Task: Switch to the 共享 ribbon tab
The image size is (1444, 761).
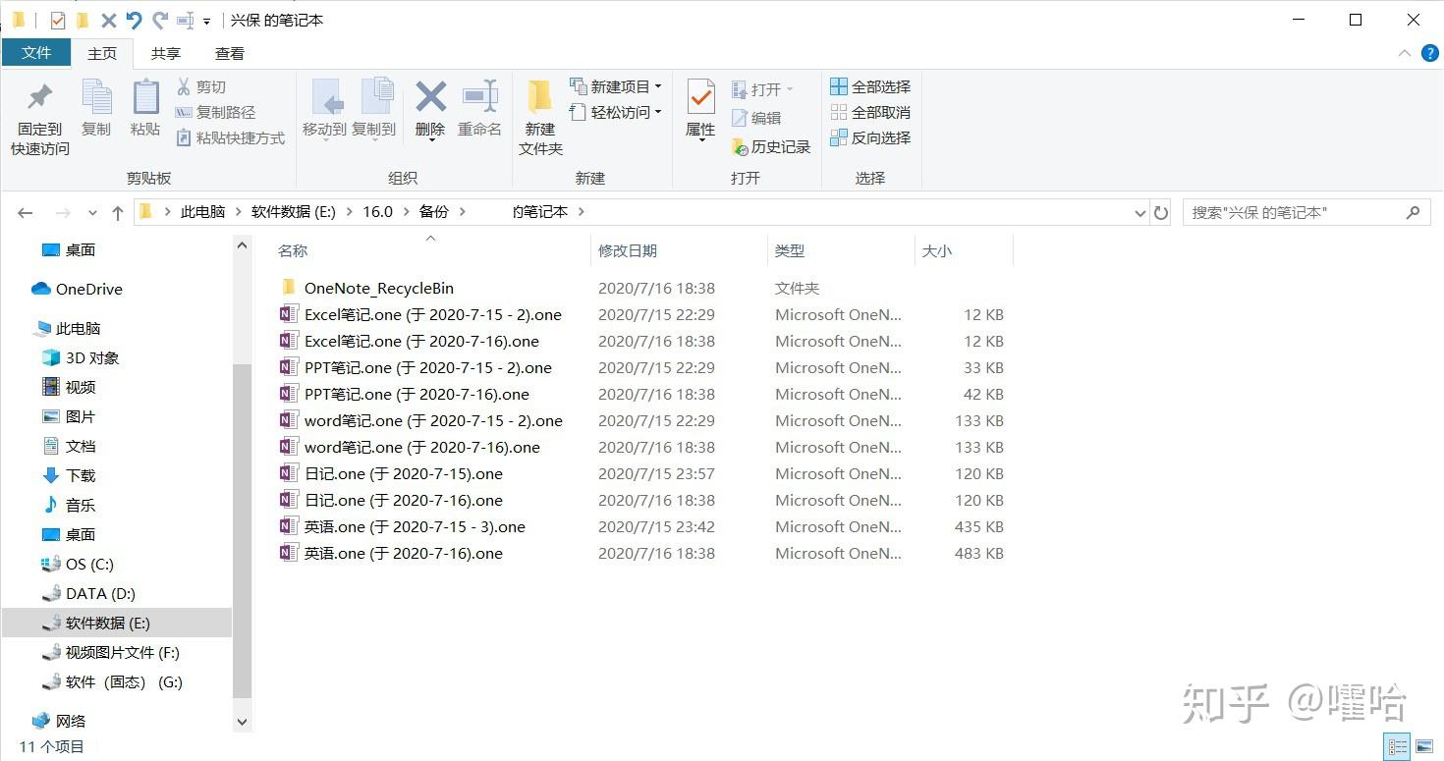Action: (166, 54)
